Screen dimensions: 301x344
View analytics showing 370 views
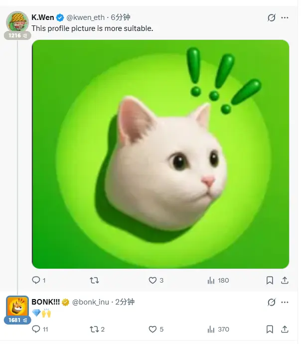point(218,329)
